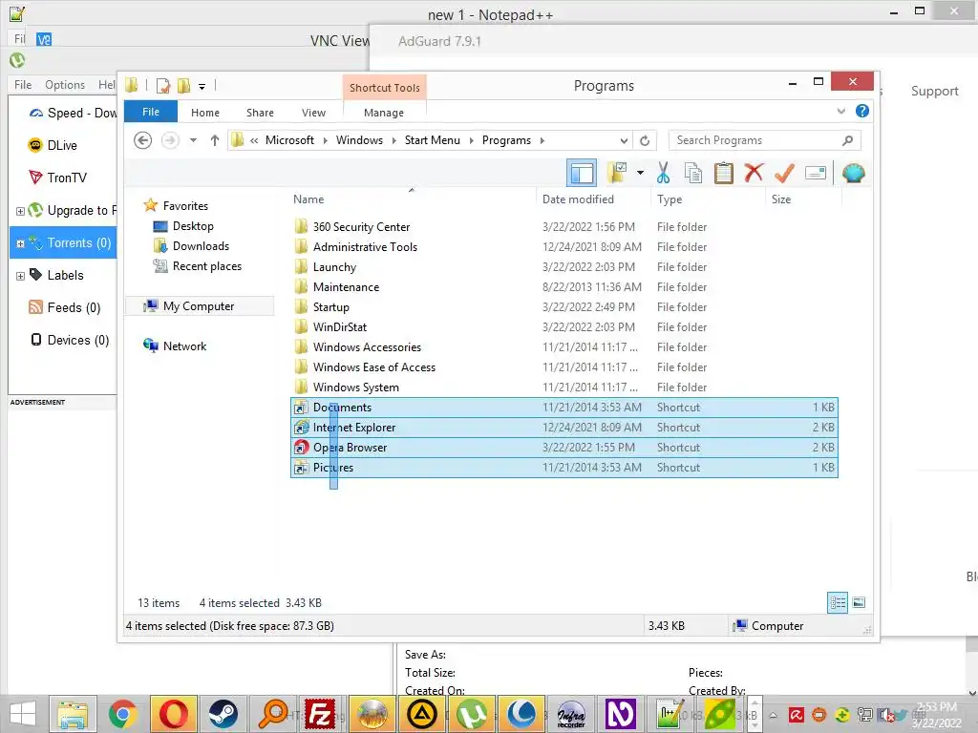The width and height of the screenshot is (978, 733).
Task: Click the Up one level arrow
Action: pyautogui.click(x=215, y=140)
